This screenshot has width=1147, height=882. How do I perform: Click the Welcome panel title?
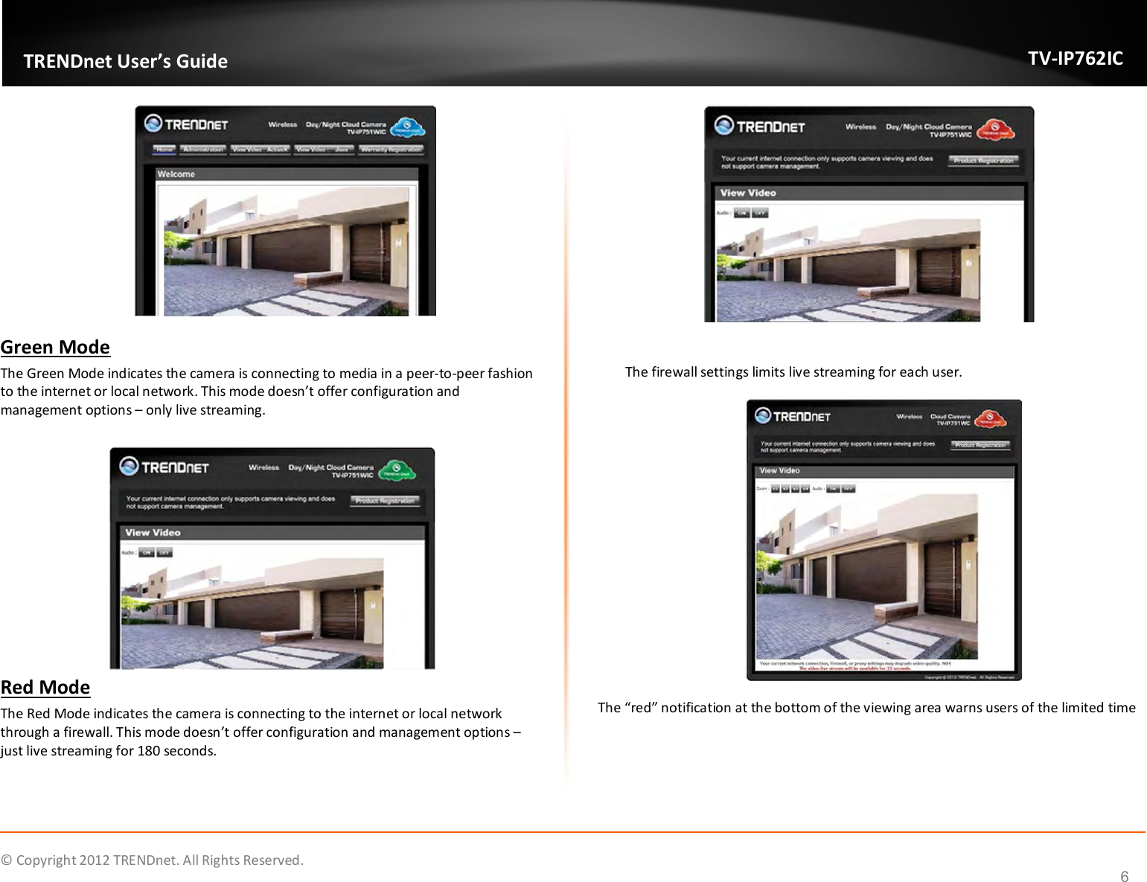[176, 174]
